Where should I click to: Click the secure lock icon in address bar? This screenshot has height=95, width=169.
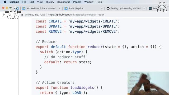(x=22, y=15)
